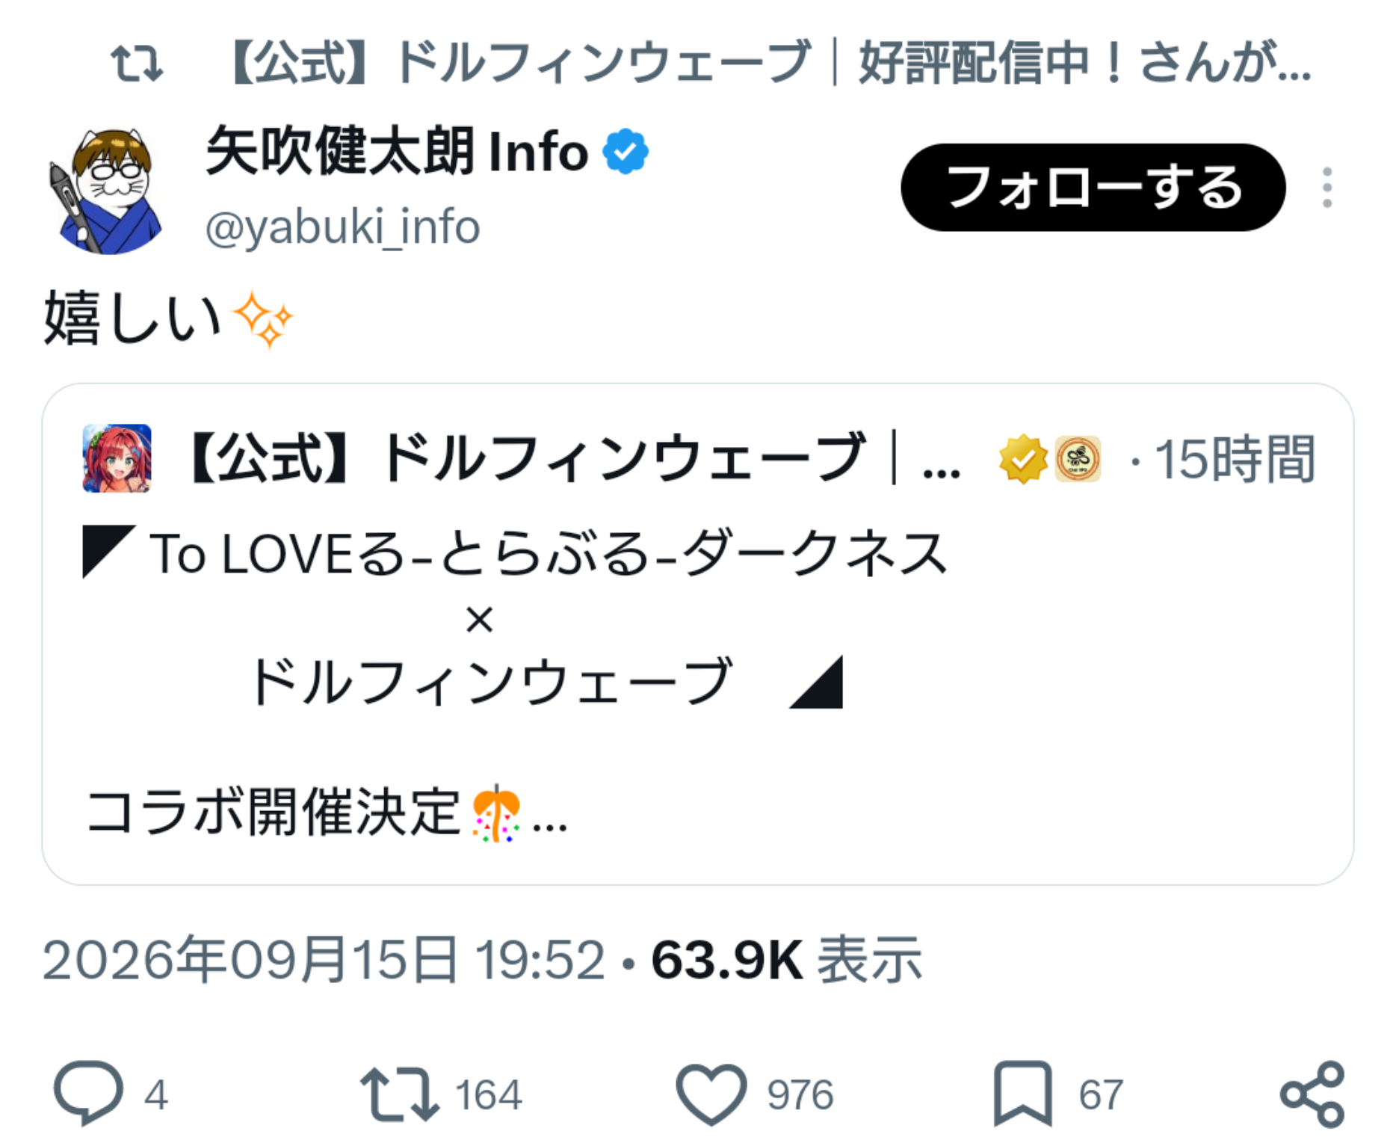
Task: Open the reposter name ドルフィンウェーブ at top
Action: [x=770, y=63]
